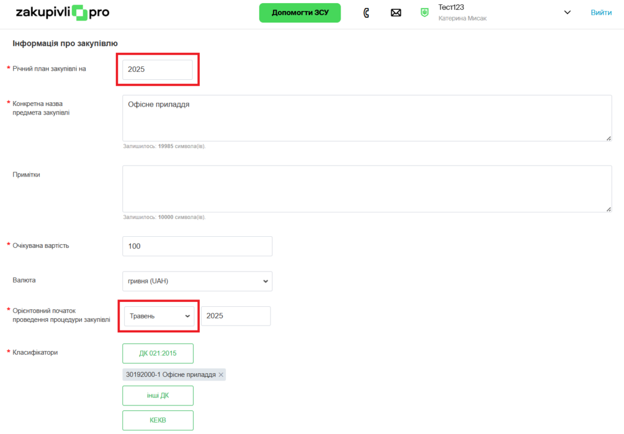Click the phone contact icon
The height and width of the screenshot is (434, 624).
pos(366,13)
